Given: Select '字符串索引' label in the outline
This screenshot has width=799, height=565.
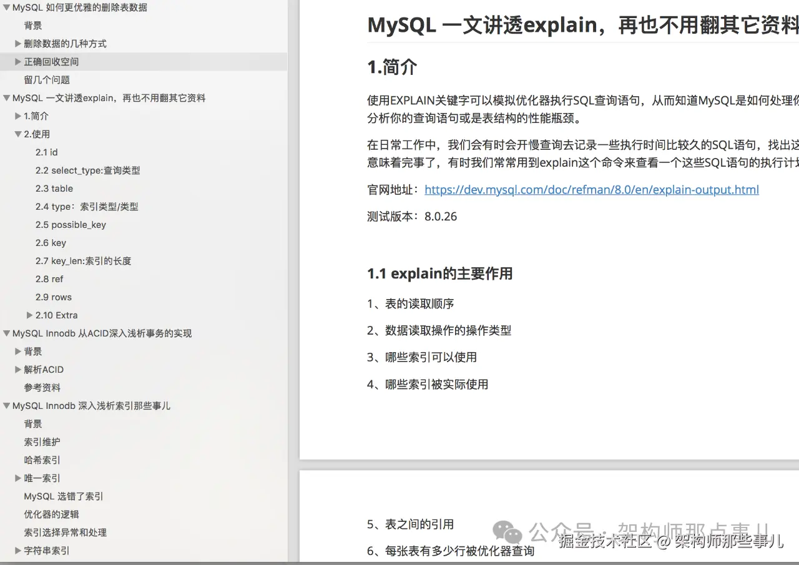Looking at the screenshot, I should [x=47, y=551].
